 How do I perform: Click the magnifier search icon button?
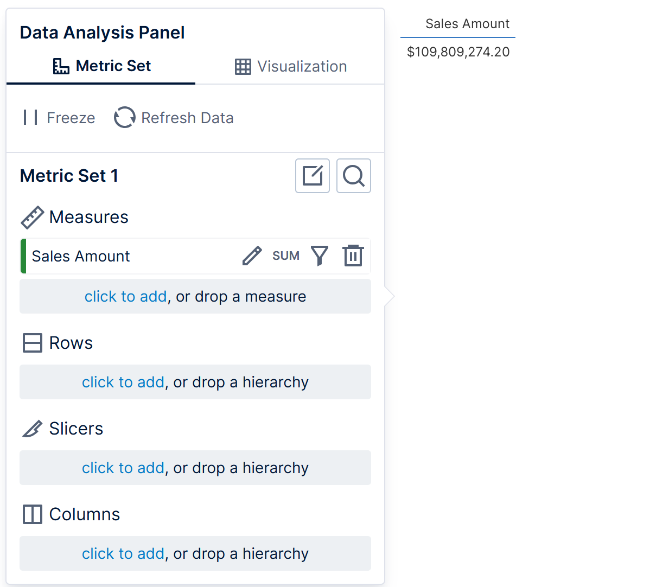[354, 176]
